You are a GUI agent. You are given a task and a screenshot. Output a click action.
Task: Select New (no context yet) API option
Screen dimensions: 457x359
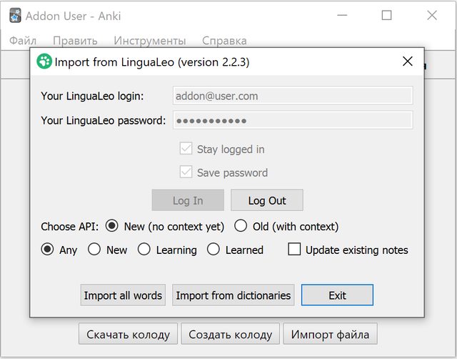pos(112,226)
